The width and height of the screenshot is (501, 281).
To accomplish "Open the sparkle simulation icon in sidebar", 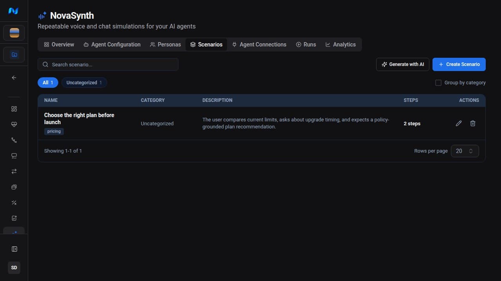I will click(14, 231).
